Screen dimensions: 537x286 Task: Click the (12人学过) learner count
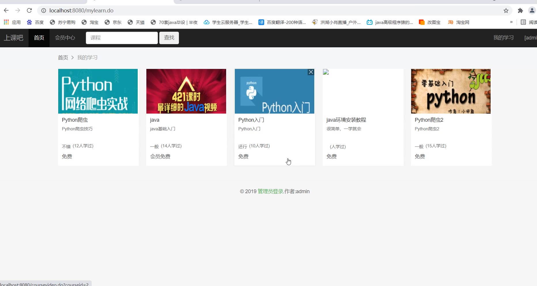83,146
